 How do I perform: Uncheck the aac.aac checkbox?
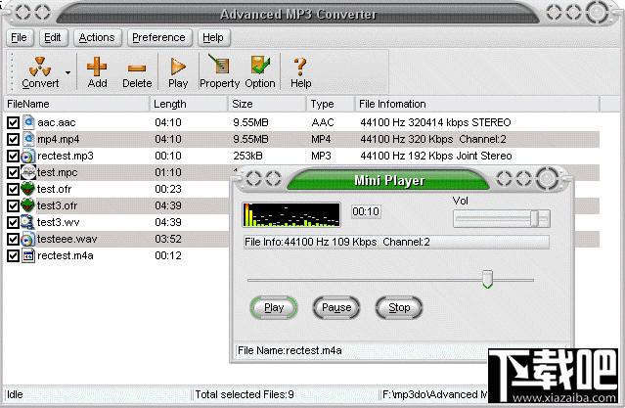(x=13, y=122)
